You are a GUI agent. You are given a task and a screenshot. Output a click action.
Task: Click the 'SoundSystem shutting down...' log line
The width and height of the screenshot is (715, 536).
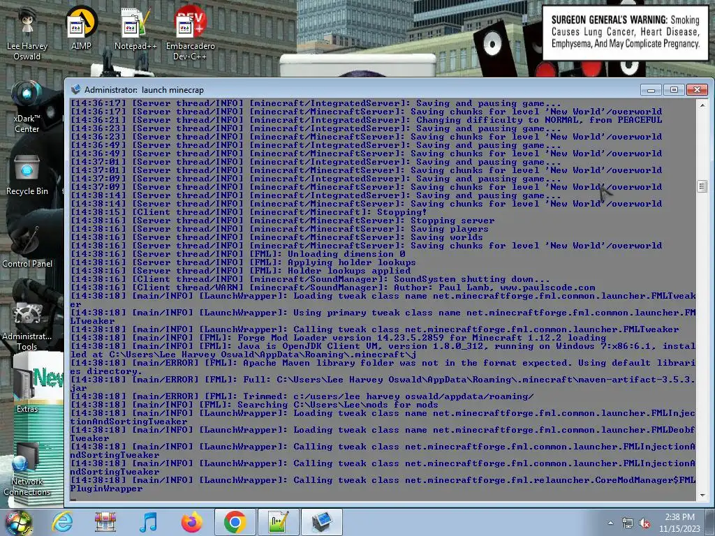coord(310,279)
